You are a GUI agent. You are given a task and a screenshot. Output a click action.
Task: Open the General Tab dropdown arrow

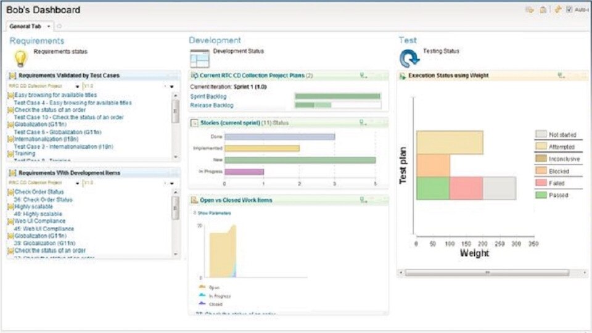[48, 27]
